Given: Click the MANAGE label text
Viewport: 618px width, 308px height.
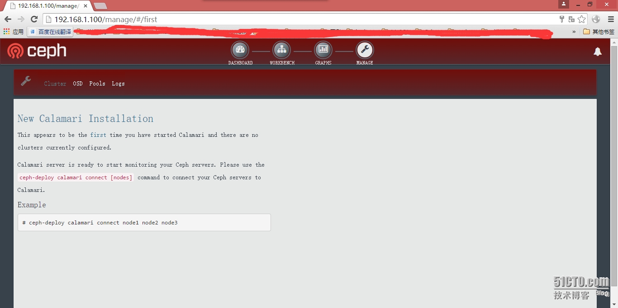Looking at the screenshot, I should tap(365, 63).
